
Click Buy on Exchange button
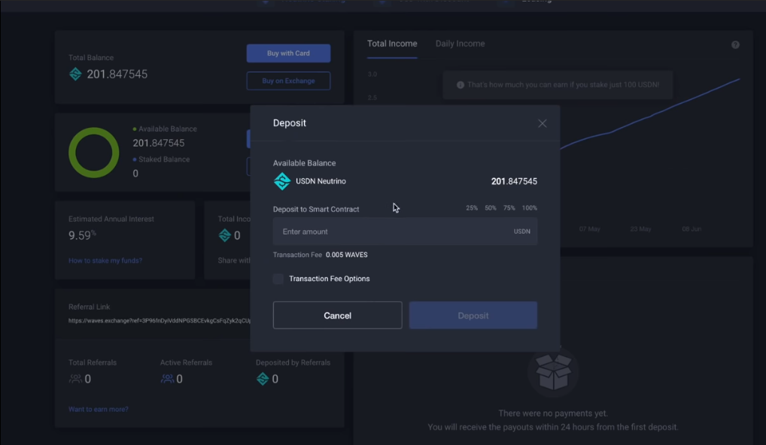click(x=288, y=81)
